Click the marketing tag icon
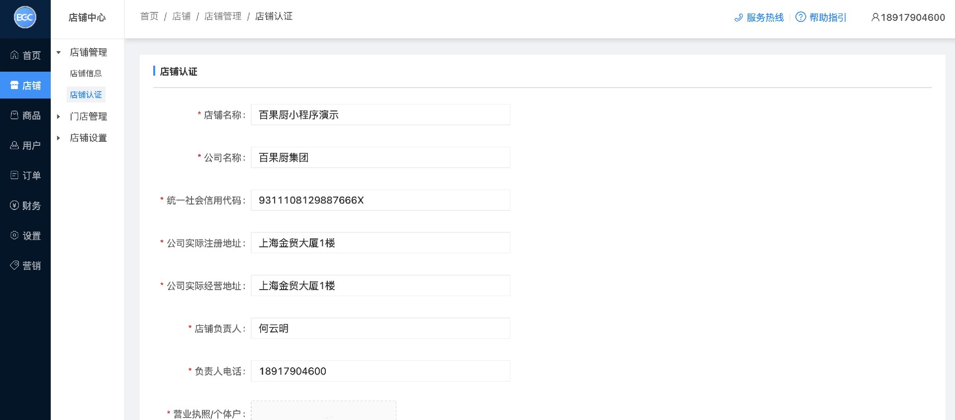The image size is (955, 420). click(x=14, y=265)
